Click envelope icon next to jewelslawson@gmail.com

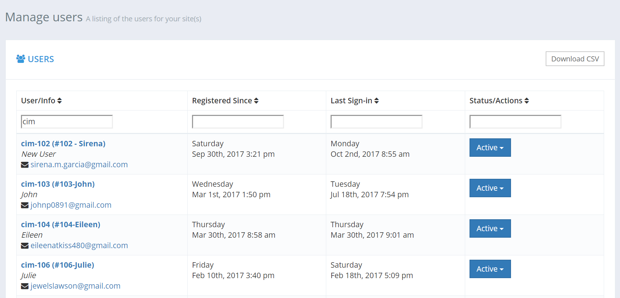25,286
